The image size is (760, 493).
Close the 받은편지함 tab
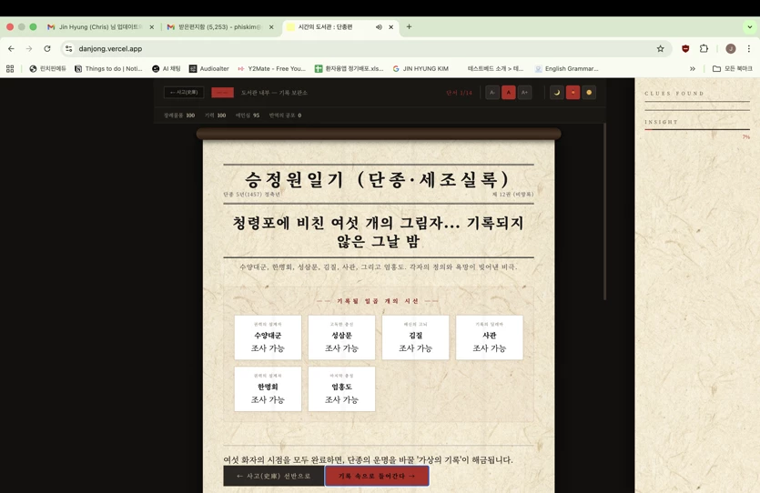coord(271,27)
